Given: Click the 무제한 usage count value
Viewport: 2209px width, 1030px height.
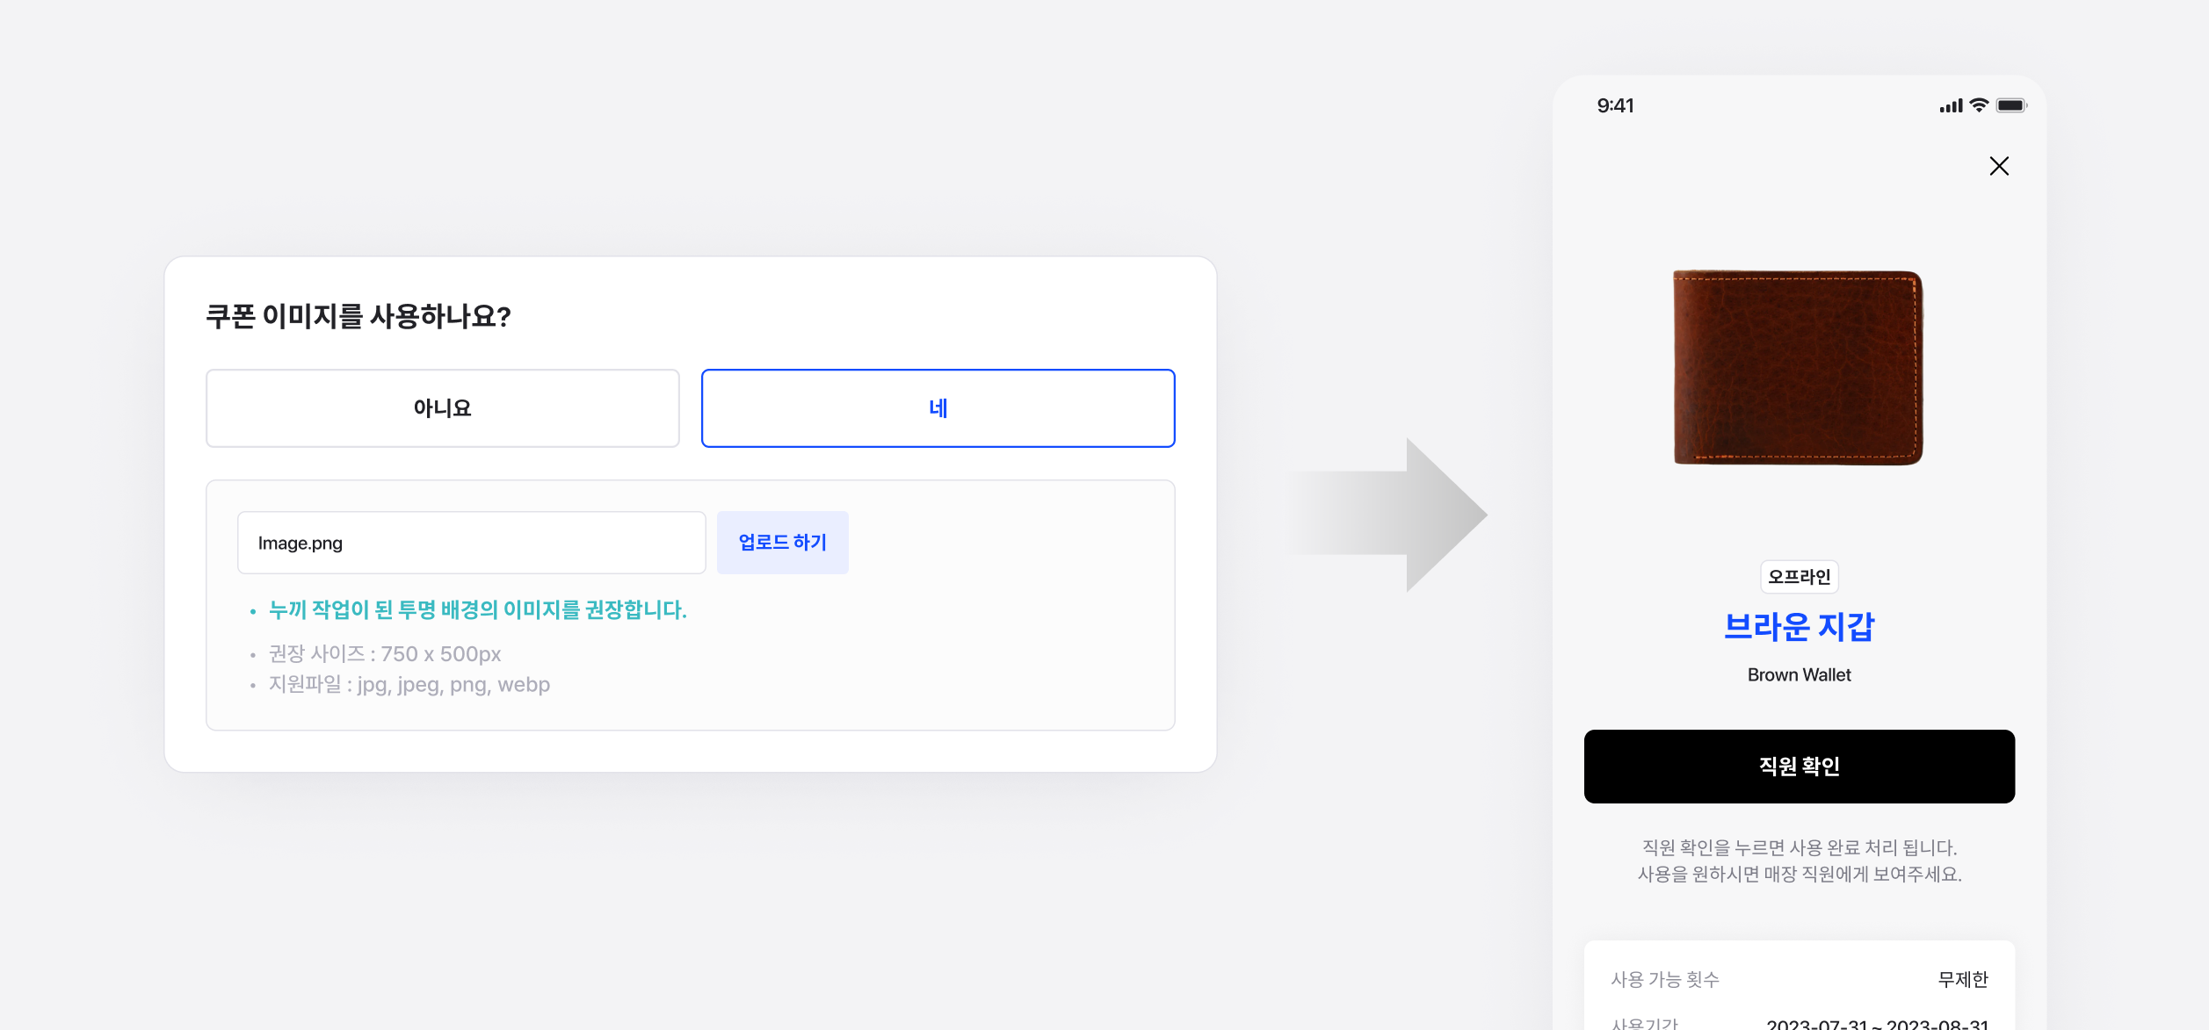Looking at the screenshot, I should (x=1963, y=979).
